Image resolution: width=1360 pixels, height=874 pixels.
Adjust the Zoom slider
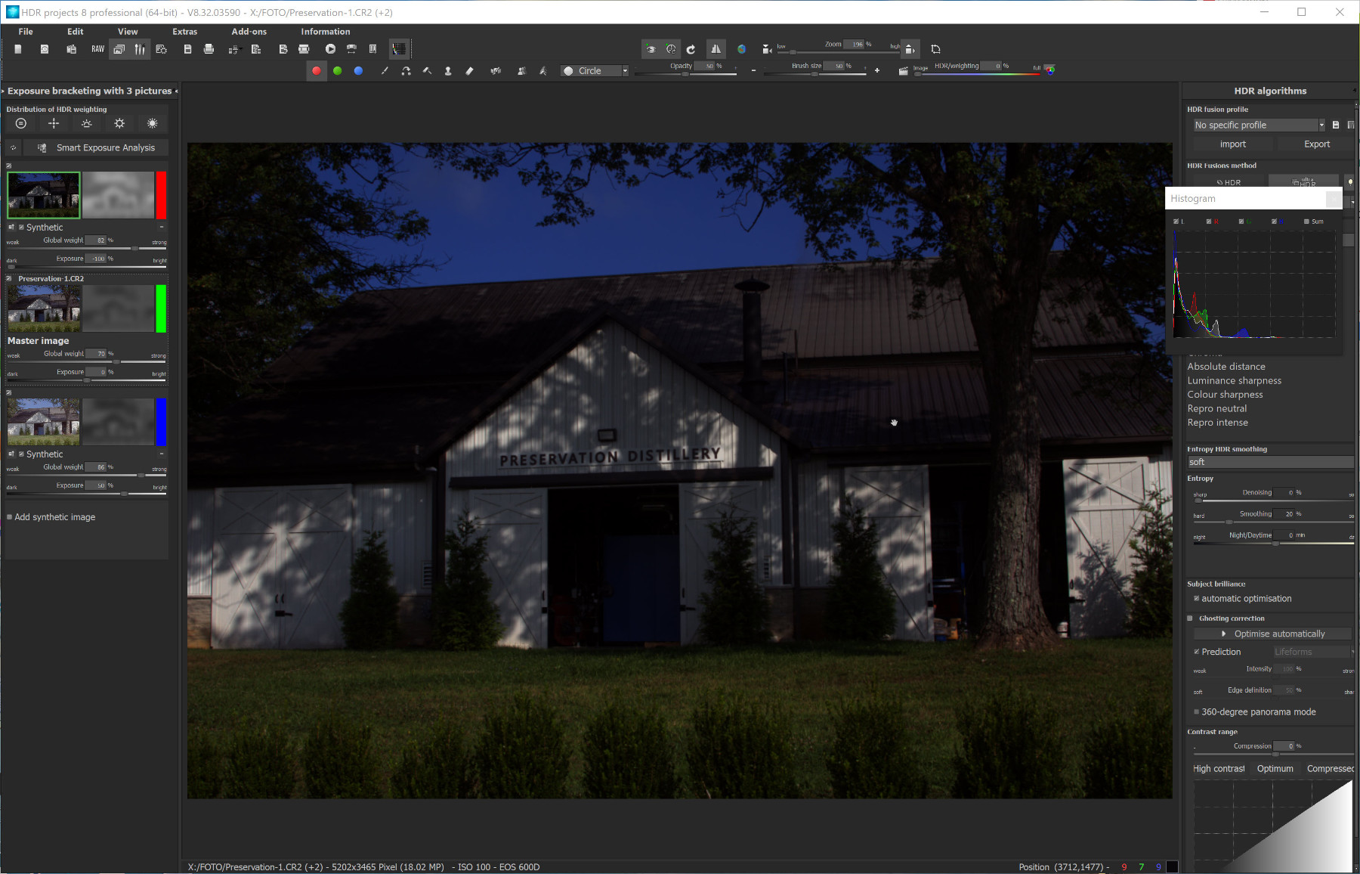click(x=793, y=52)
